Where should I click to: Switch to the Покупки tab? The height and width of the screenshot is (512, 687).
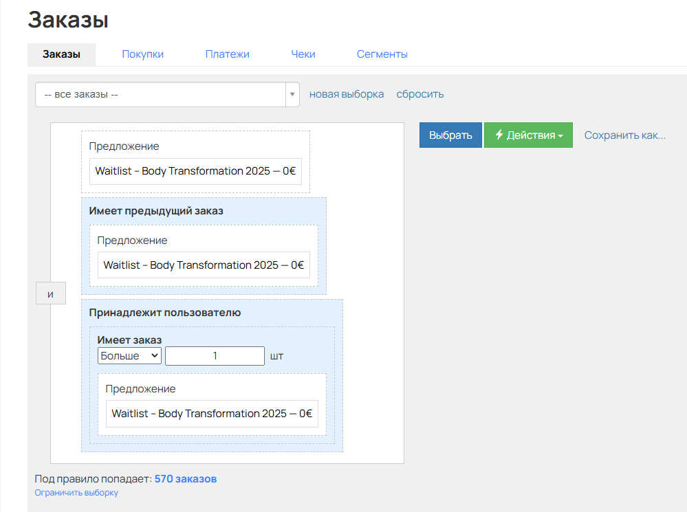[x=142, y=54]
